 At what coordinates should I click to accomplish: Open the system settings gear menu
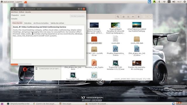coord(184,2)
